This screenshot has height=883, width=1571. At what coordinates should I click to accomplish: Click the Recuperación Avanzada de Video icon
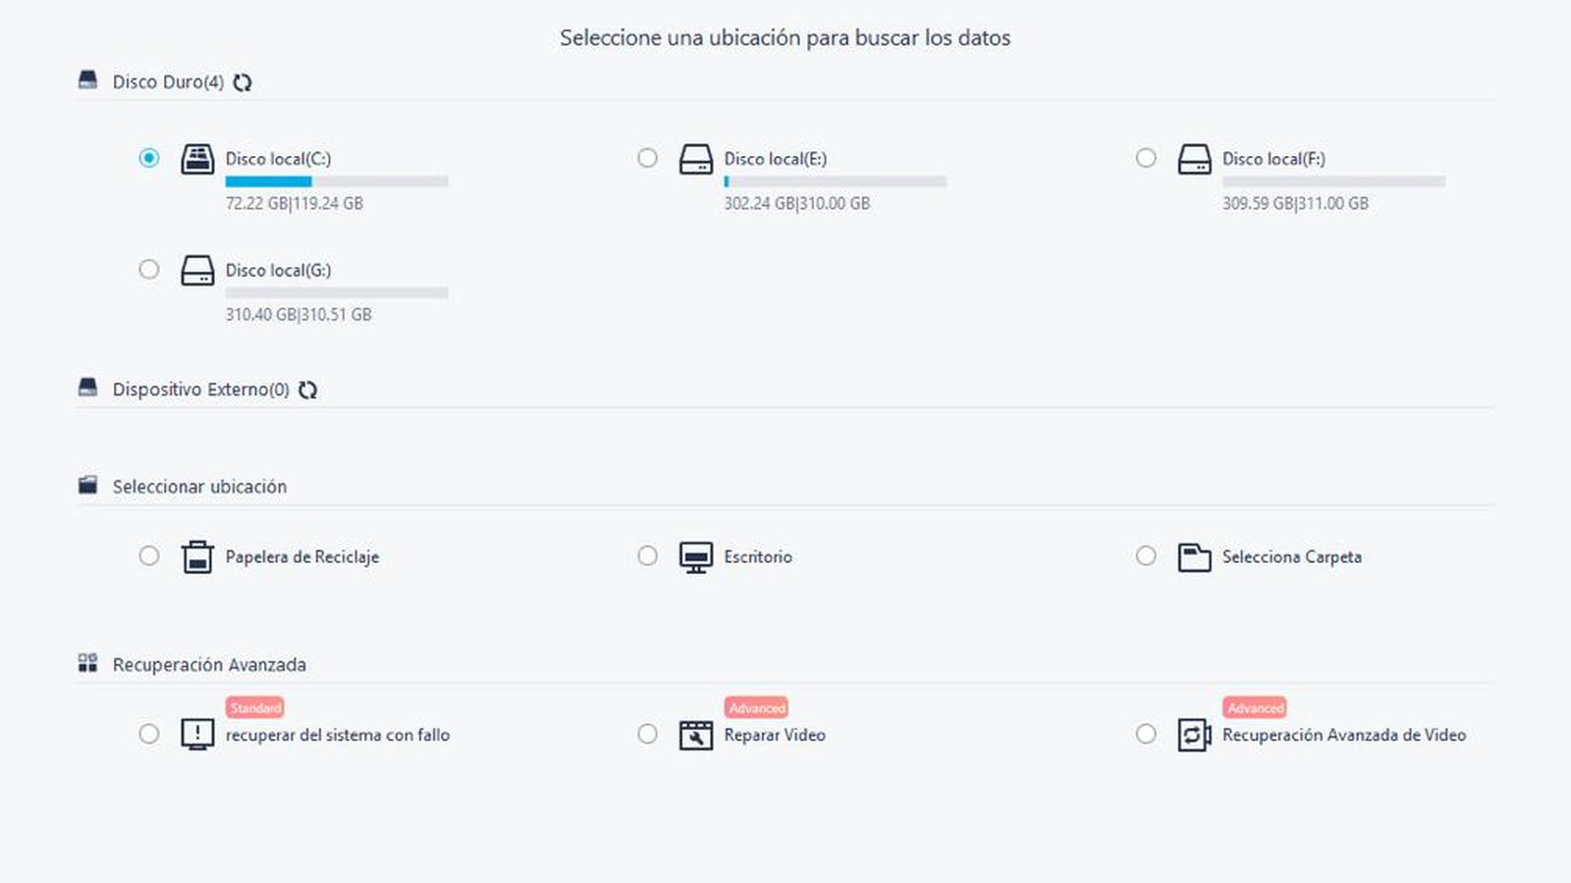[1194, 735]
